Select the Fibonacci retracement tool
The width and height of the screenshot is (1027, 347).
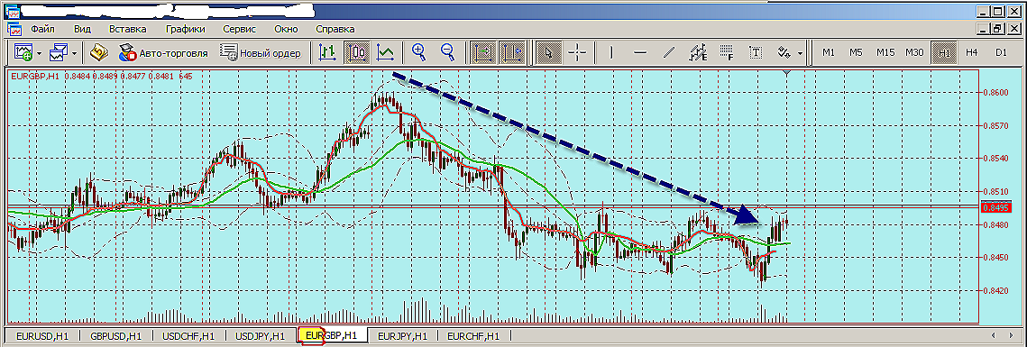tap(727, 53)
